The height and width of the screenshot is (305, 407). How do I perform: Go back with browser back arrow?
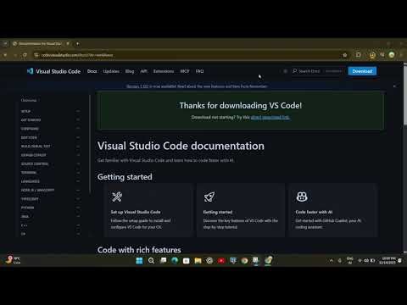coord(5,55)
